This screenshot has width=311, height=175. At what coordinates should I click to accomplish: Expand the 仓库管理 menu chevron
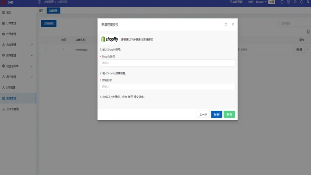click(32, 45)
